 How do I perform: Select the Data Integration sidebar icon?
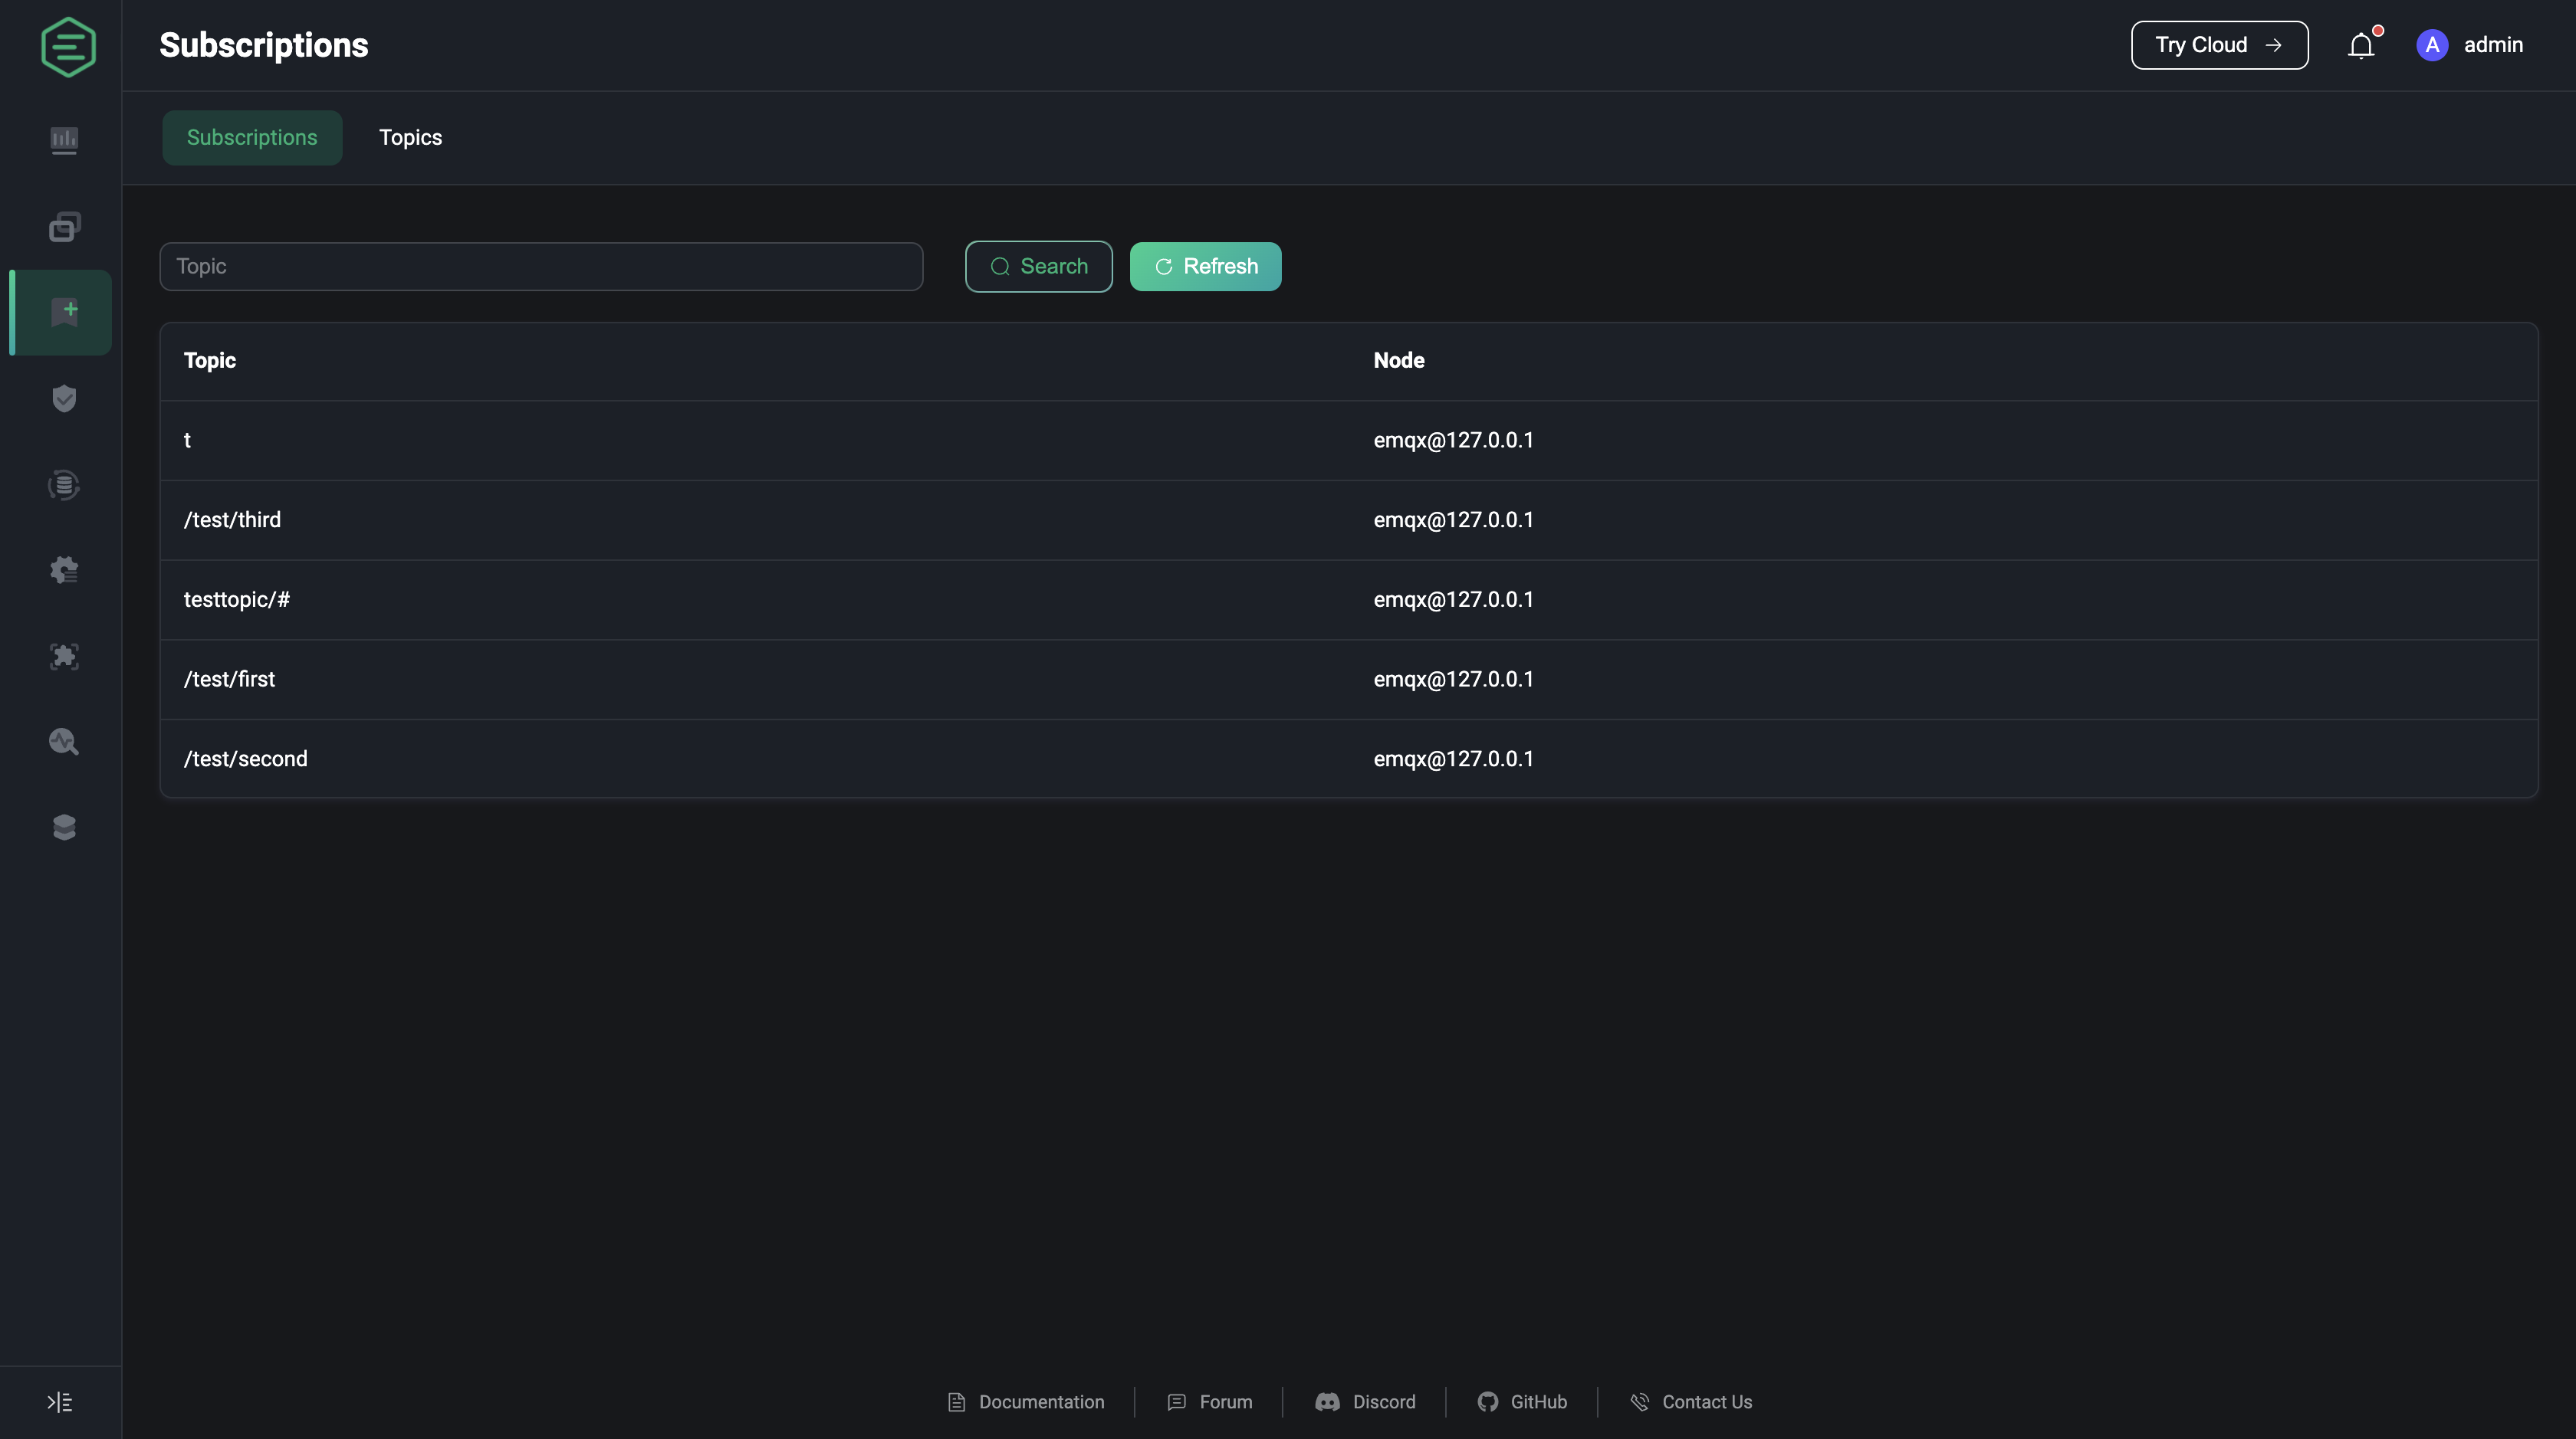click(62, 485)
